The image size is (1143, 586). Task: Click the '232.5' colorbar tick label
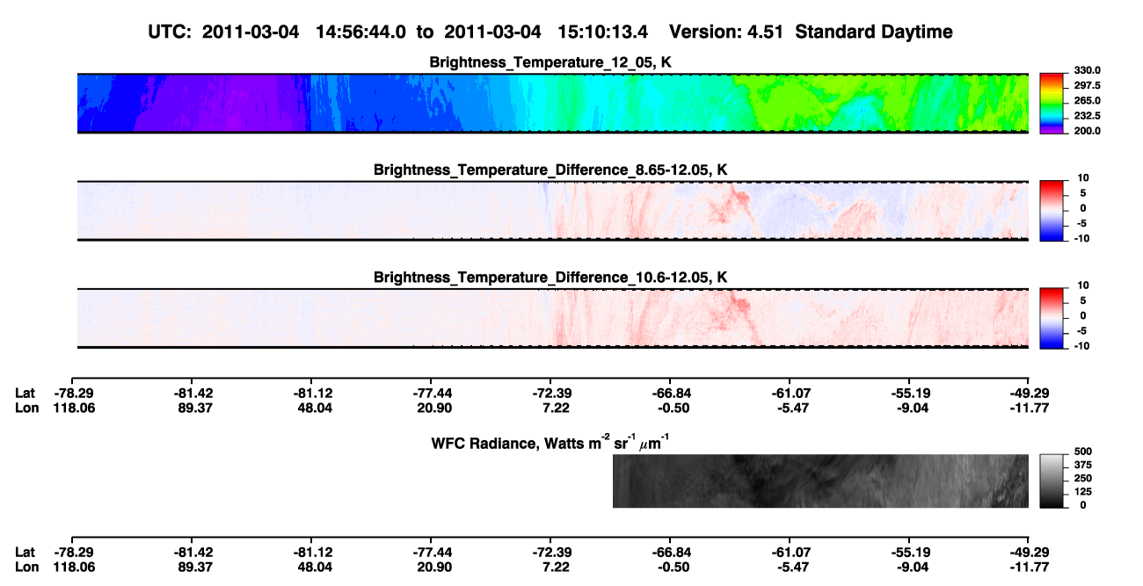pos(1088,115)
